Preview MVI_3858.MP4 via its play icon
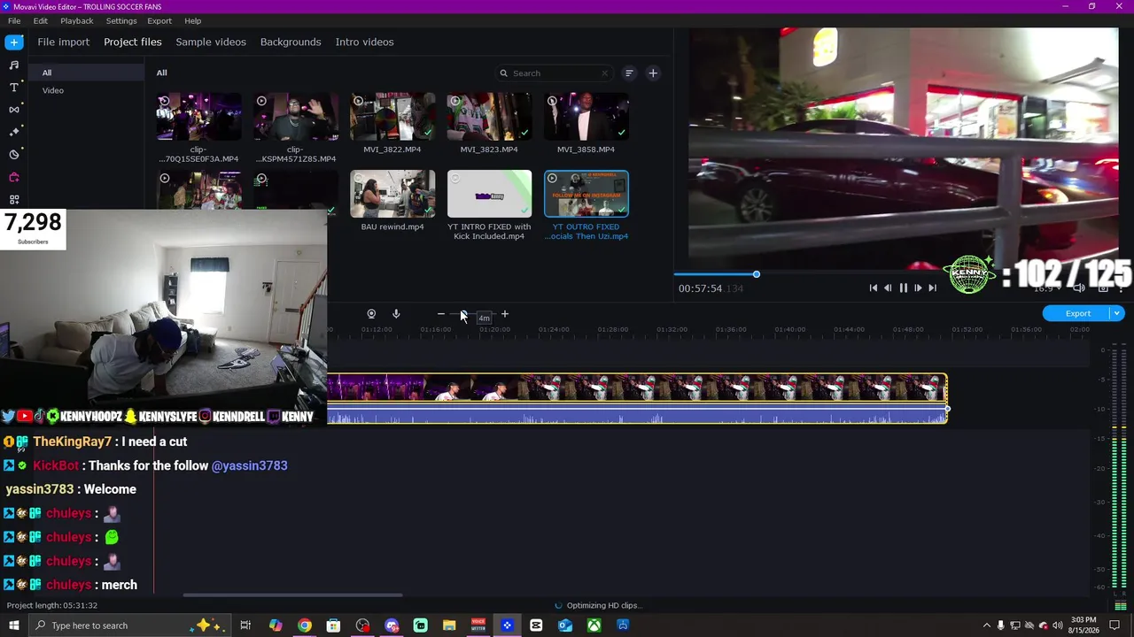 (x=552, y=102)
